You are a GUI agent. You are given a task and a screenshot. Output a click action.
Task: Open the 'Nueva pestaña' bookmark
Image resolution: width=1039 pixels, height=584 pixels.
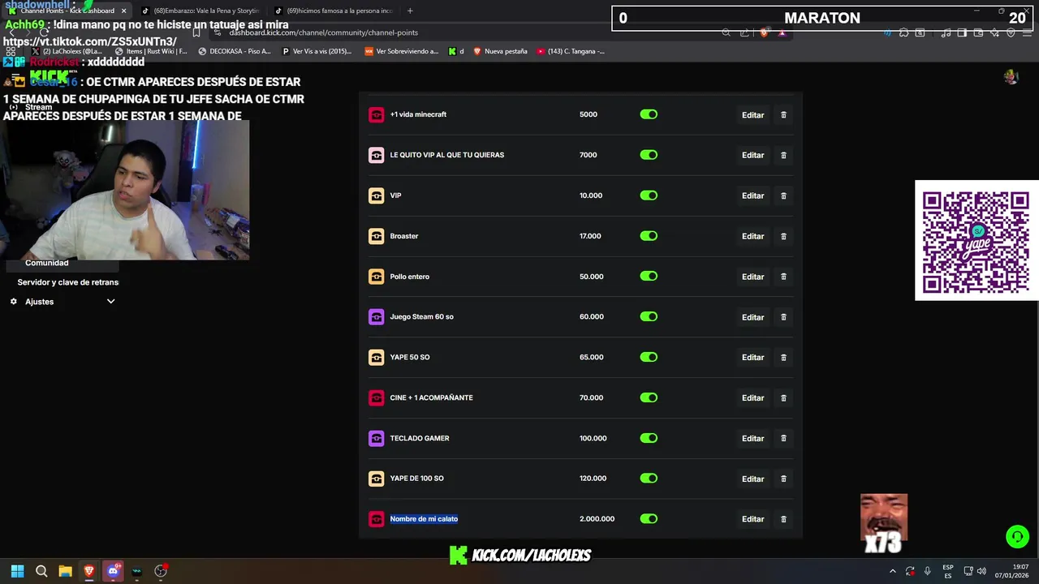point(500,51)
